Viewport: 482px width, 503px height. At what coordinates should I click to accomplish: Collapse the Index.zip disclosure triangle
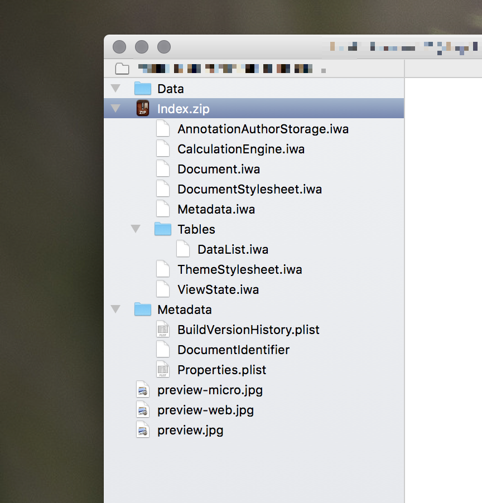115,108
